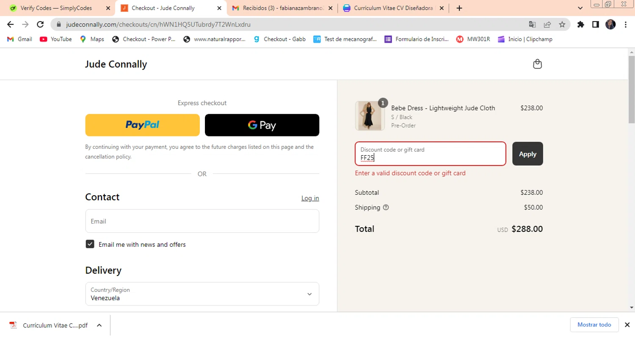Click the Log in link
Viewport: 635px width, 338px height.
(x=310, y=198)
